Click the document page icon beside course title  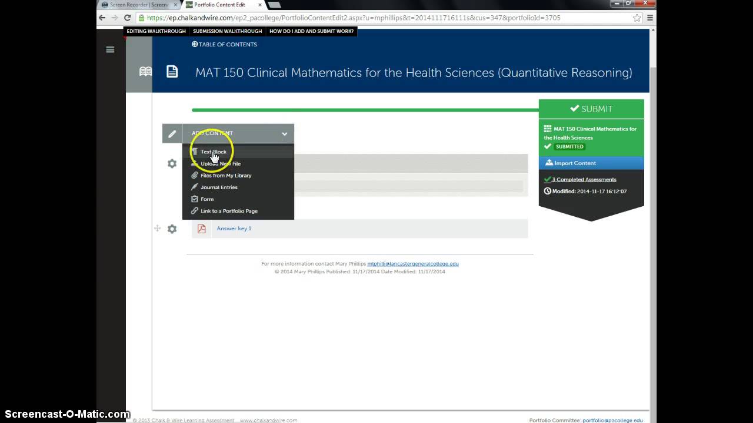click(x=172, y=72)
